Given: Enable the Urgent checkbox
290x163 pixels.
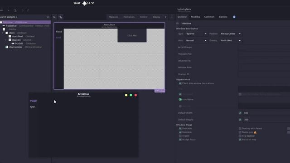Looking at the screenshot, I should [180, 136].
